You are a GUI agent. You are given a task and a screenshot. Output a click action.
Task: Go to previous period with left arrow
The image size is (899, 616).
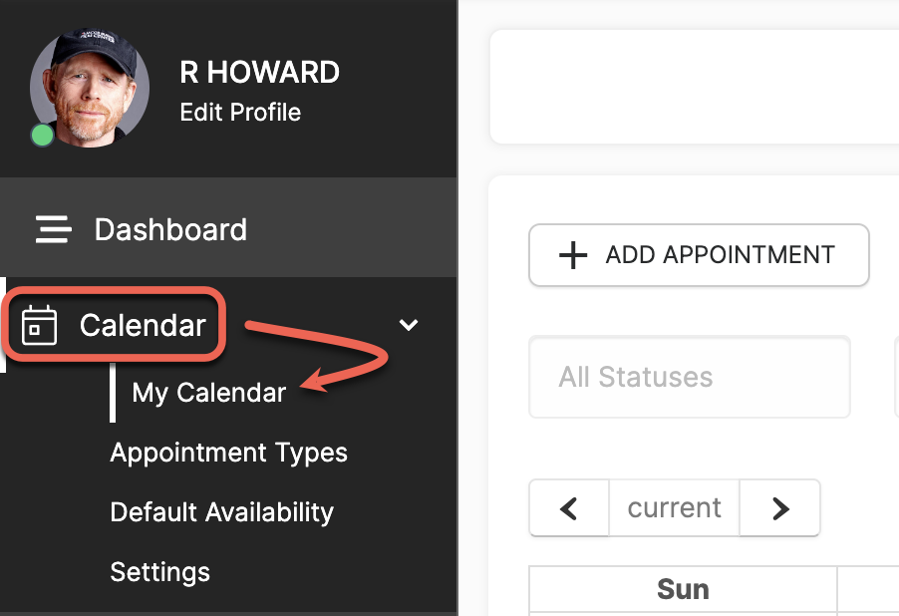click(x=569, y=508)
